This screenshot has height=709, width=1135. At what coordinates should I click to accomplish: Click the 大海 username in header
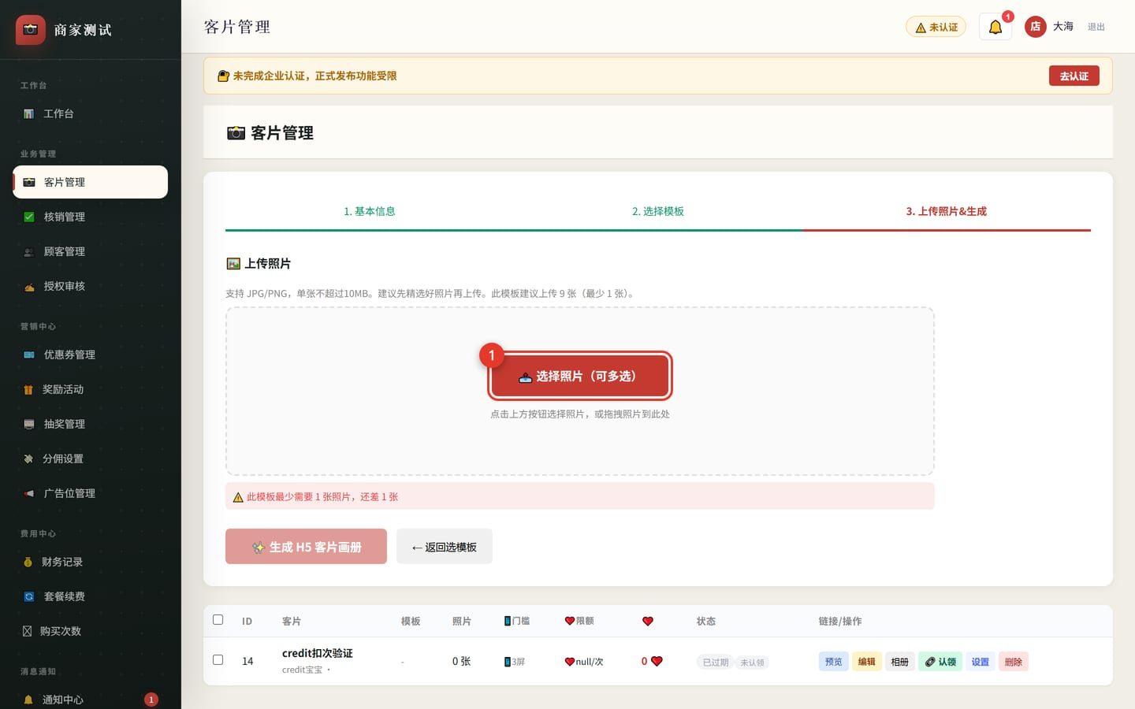pyautogui.click(x=1062, y=27)
